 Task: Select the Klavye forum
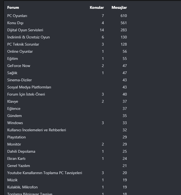[13, 101]
